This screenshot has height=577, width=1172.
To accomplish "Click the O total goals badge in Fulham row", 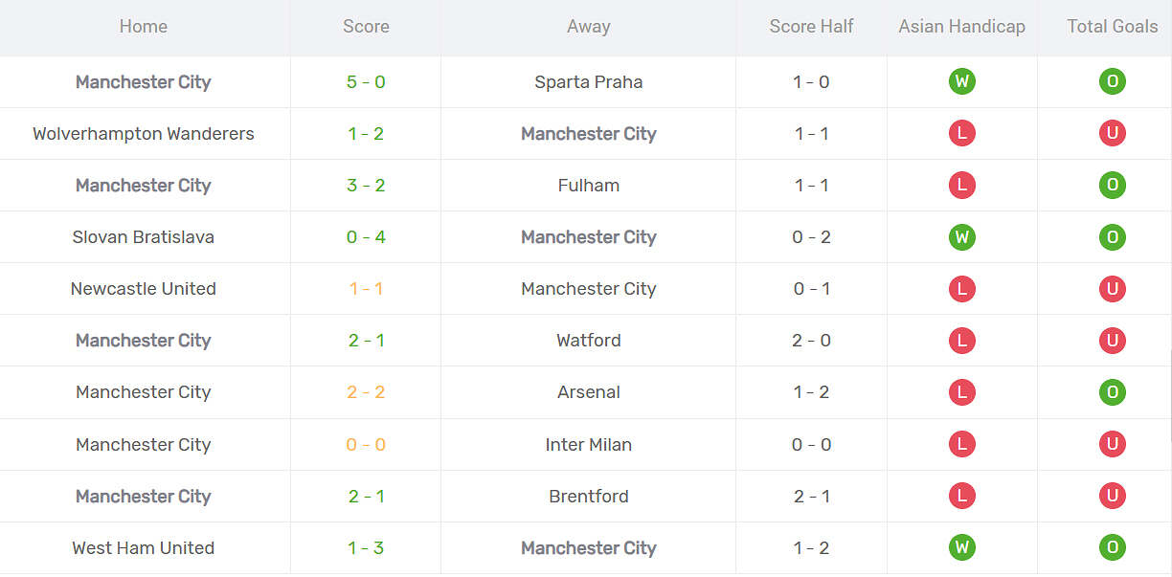I will (1112, 186).
